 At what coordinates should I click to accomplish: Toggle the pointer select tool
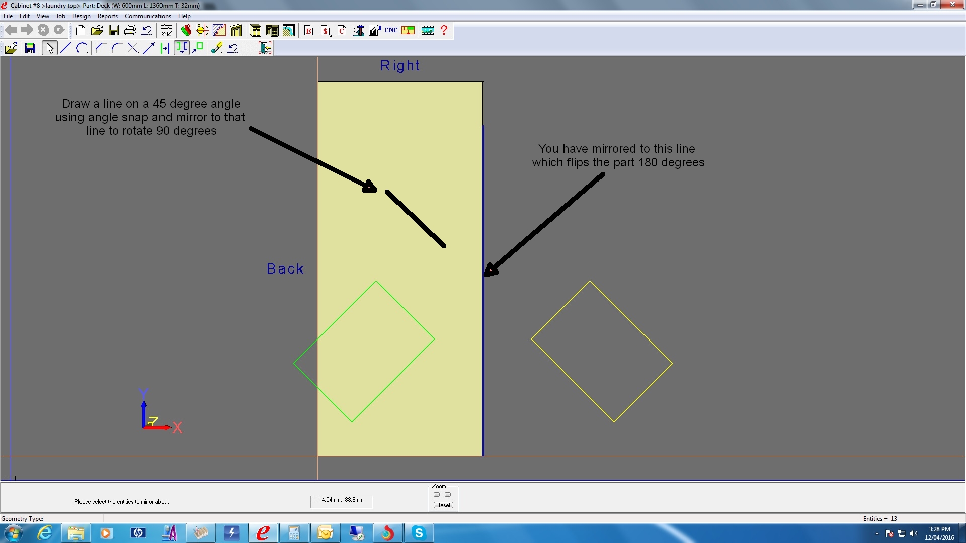click(49, 48)
